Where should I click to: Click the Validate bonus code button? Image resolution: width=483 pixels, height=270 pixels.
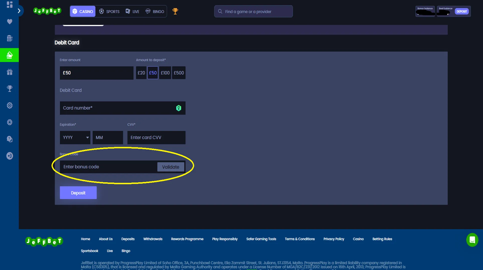[171, 167]
